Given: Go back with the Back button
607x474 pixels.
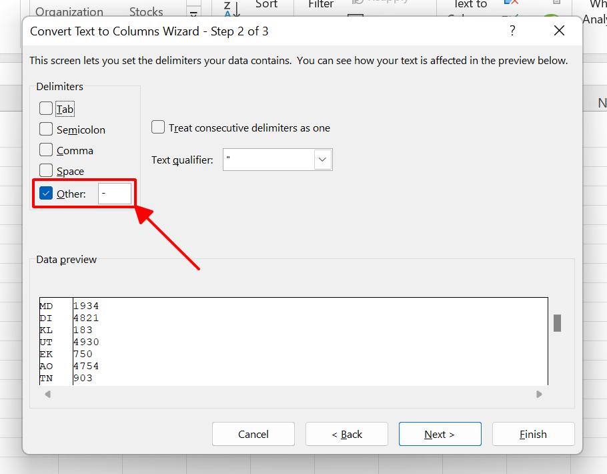Looking at the screenshot, I should click(347, 434).
